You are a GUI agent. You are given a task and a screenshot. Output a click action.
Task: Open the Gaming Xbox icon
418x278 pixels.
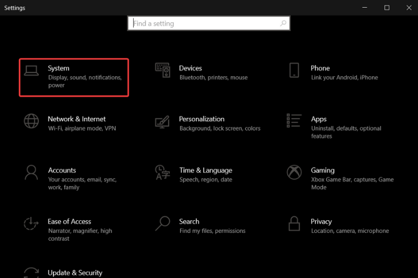294,172
